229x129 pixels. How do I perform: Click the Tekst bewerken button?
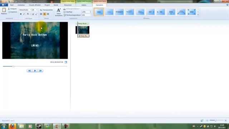[59, 12]
